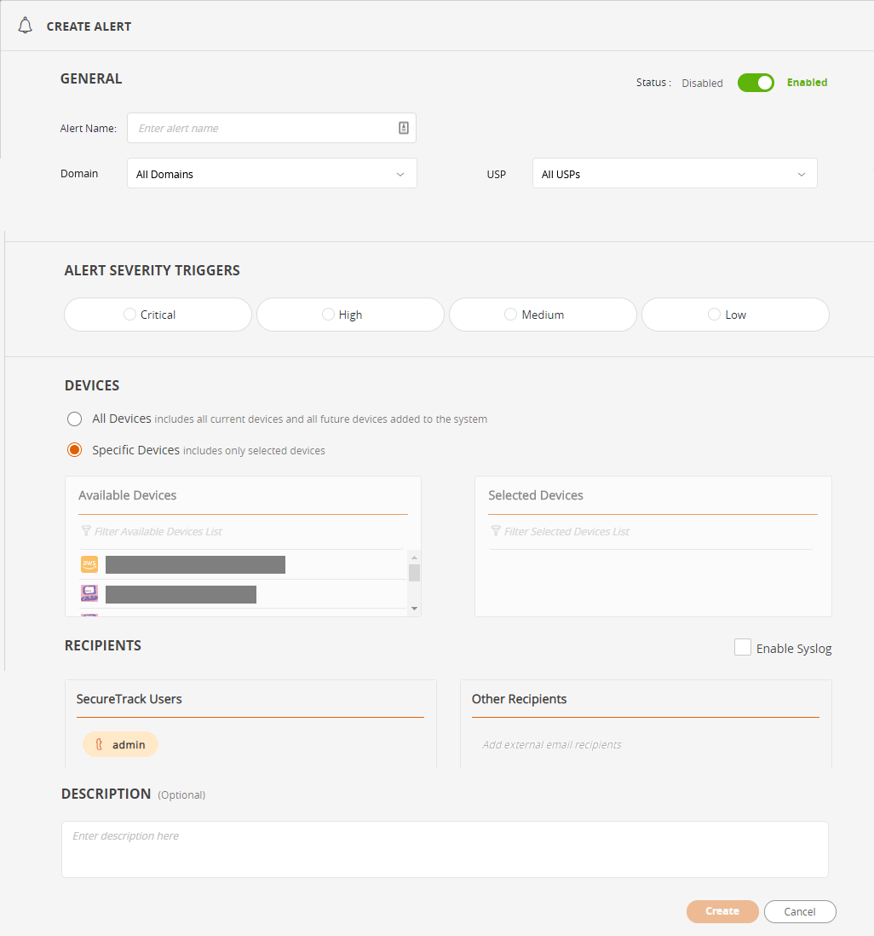Select the AWS device icon in Available Devices
Image resolution: width=874 pixels, height=936 pixels.
(89, 564)
